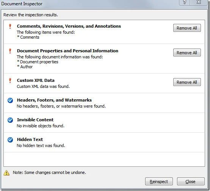This screenshot has height=191, width=210.
Task: Click yellow warning triangle near undo note
Action: 6,173
